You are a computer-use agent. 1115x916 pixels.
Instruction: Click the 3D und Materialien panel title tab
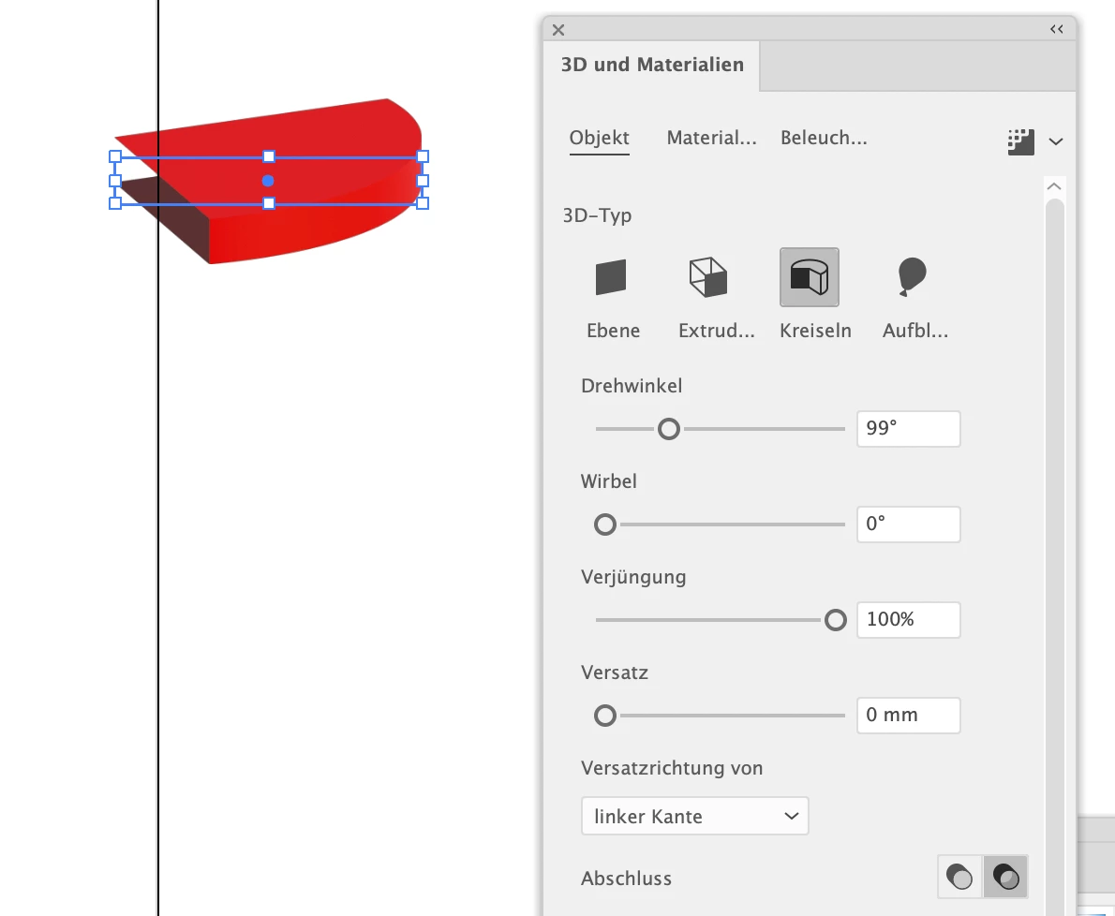(x=652, y=65)
